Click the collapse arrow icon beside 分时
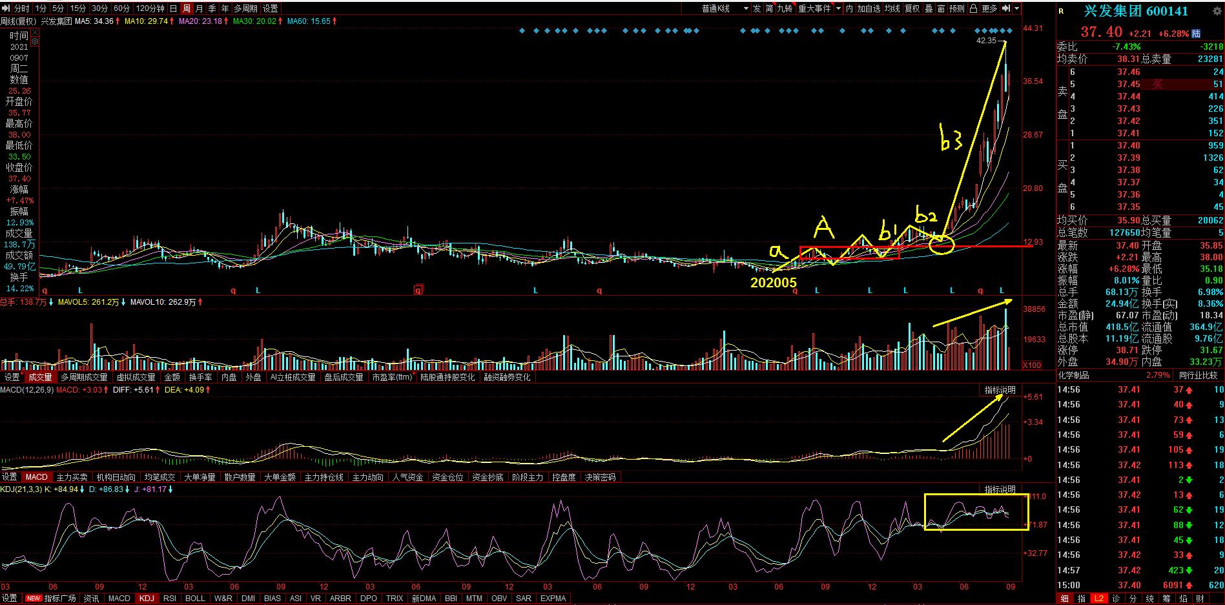 pyautogui.click(x=6, y=8)
